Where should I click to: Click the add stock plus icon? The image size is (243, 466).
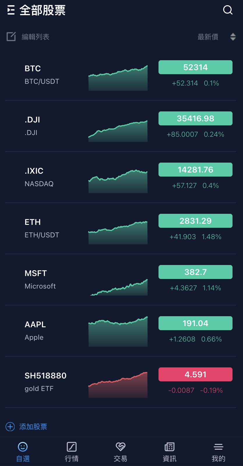10,427
